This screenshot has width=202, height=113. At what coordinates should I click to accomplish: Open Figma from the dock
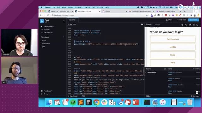(x=89, y=102)
